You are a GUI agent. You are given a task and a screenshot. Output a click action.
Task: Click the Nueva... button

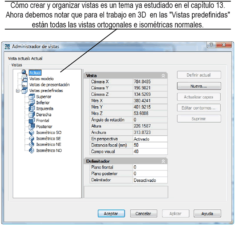click(x=199, y=86)
